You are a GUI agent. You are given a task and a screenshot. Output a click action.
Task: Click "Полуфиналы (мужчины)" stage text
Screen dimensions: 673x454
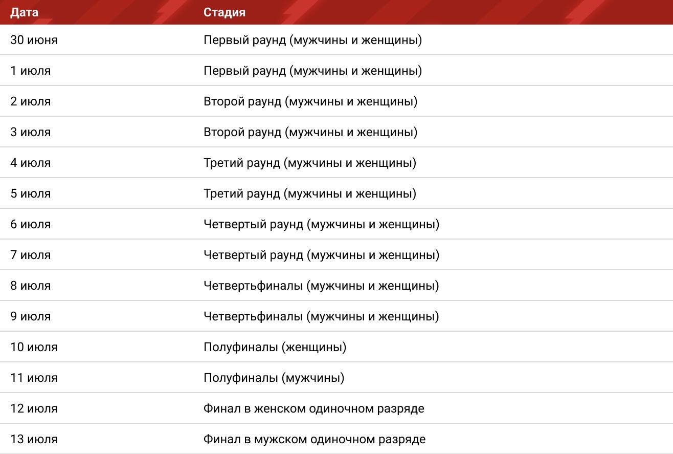[274, 378]
